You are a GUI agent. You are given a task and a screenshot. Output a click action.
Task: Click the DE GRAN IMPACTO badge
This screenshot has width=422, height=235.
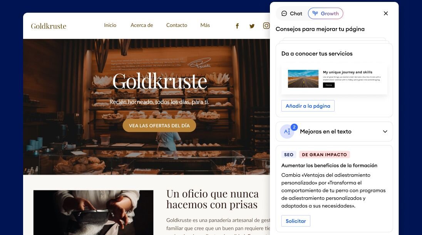(324, 155)
